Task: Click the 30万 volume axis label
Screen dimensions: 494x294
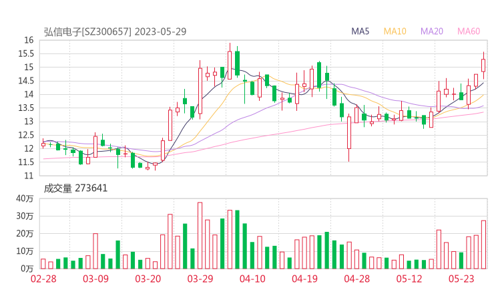Action: pyautogui.click(x=25, y=216)
